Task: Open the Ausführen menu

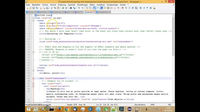Action: [x=101, y=5]
